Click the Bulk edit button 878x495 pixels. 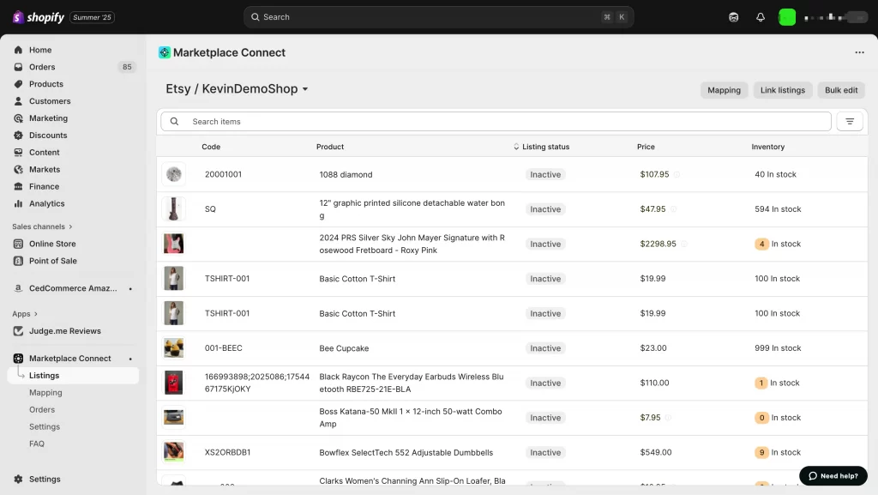coord(841,90)
